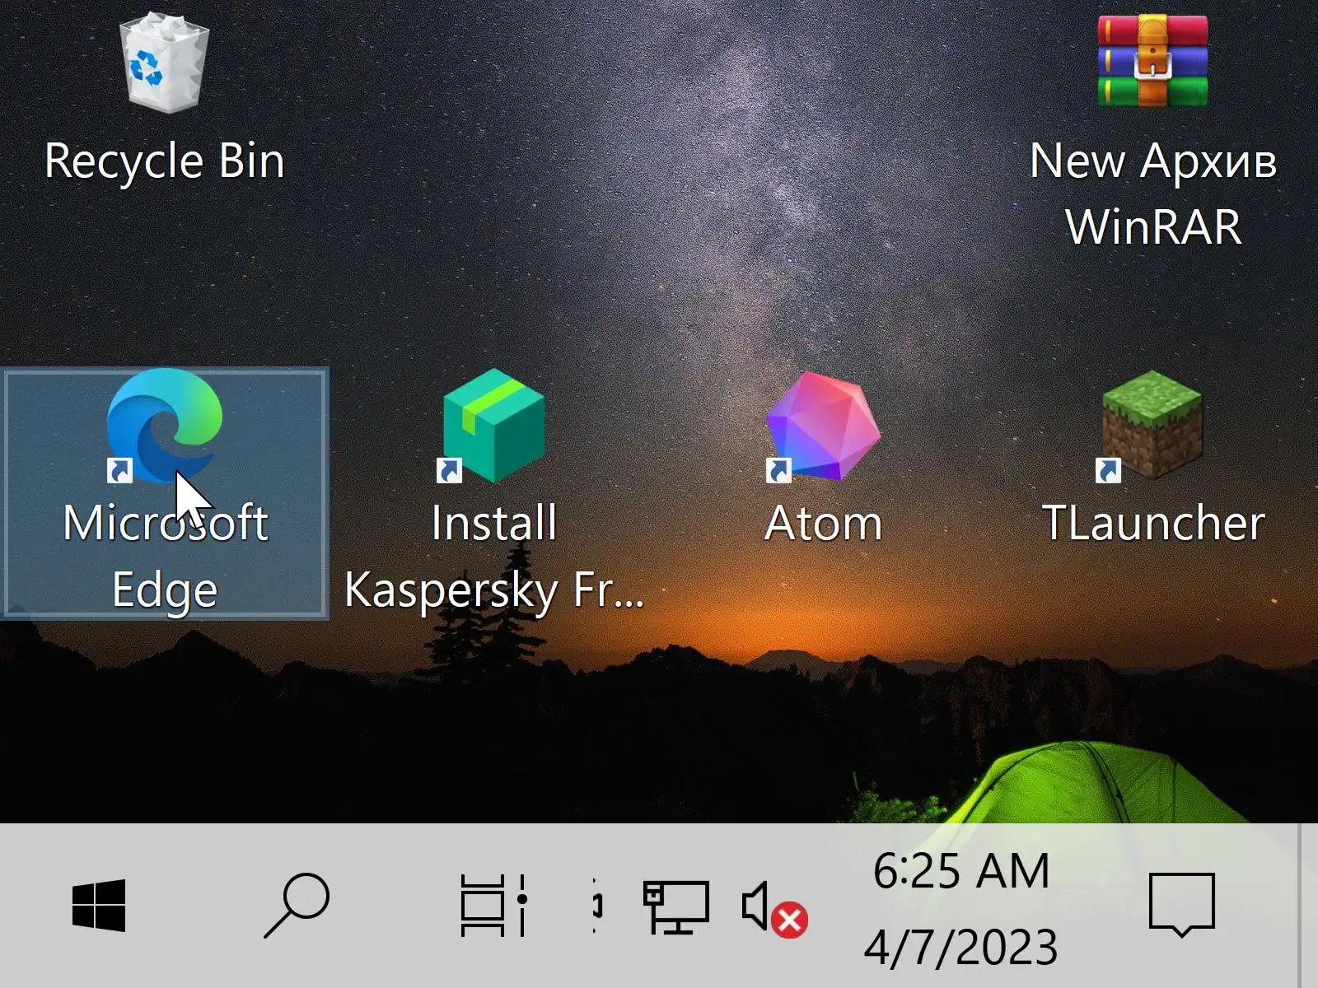Open the network status tray icon

click(x=675, y=907)
